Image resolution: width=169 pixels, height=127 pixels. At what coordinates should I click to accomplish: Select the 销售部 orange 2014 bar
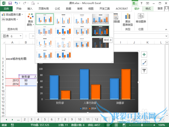click(126, 84)
